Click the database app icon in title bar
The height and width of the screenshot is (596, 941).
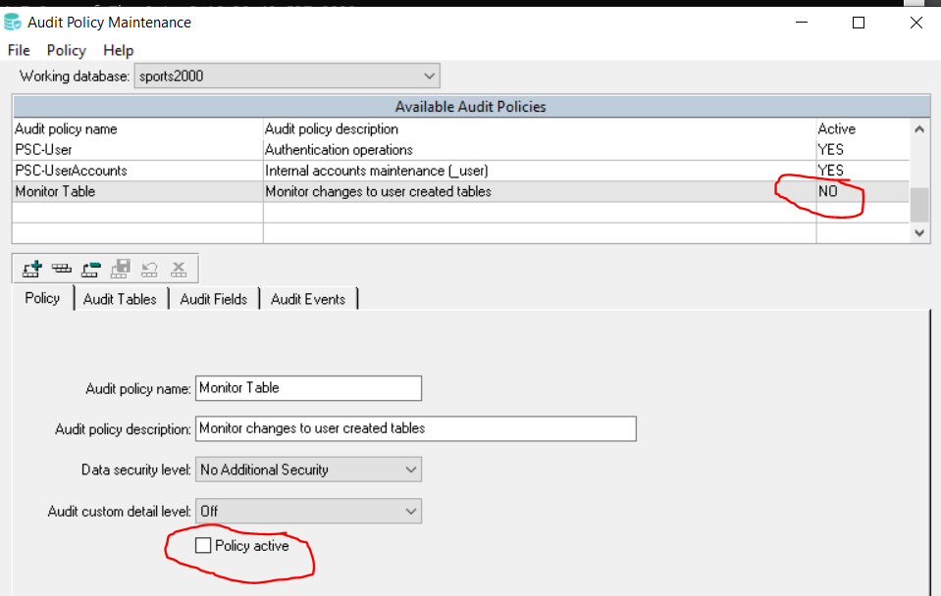coord(13,23)
